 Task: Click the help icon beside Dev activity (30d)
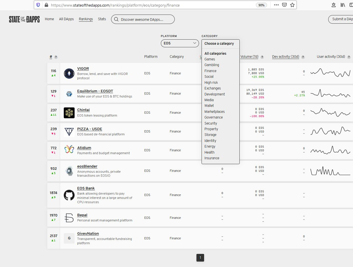point(303,57)
